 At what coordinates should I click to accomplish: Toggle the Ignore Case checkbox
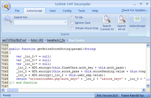72,23
